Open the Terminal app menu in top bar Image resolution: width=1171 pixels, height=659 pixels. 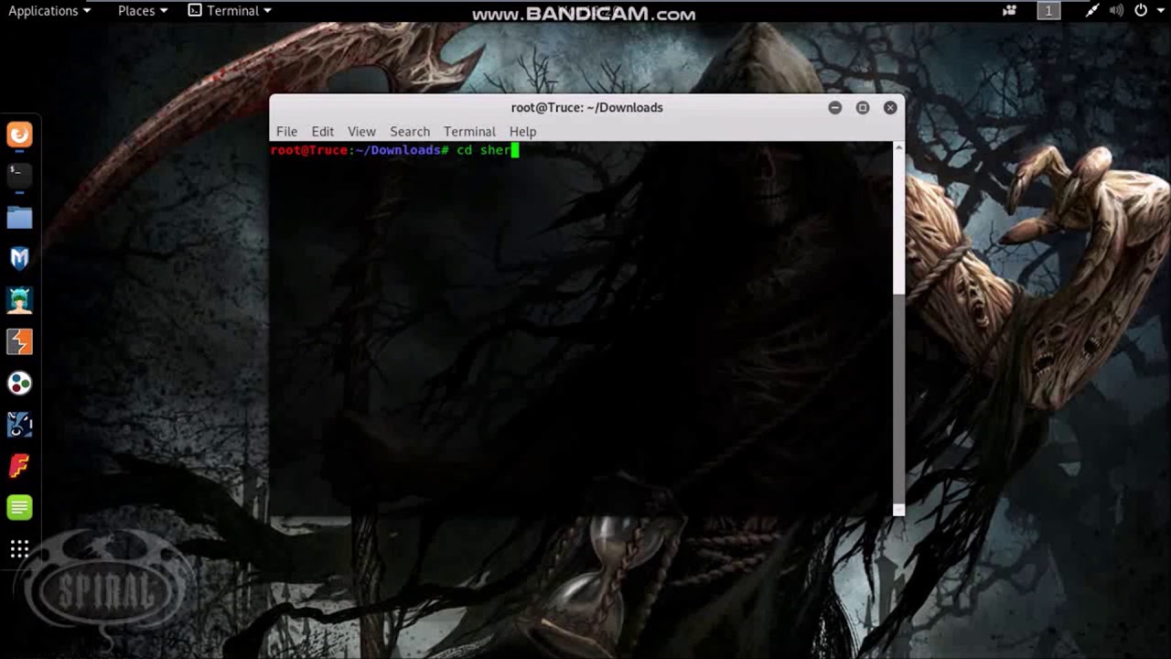pos(230,11)
